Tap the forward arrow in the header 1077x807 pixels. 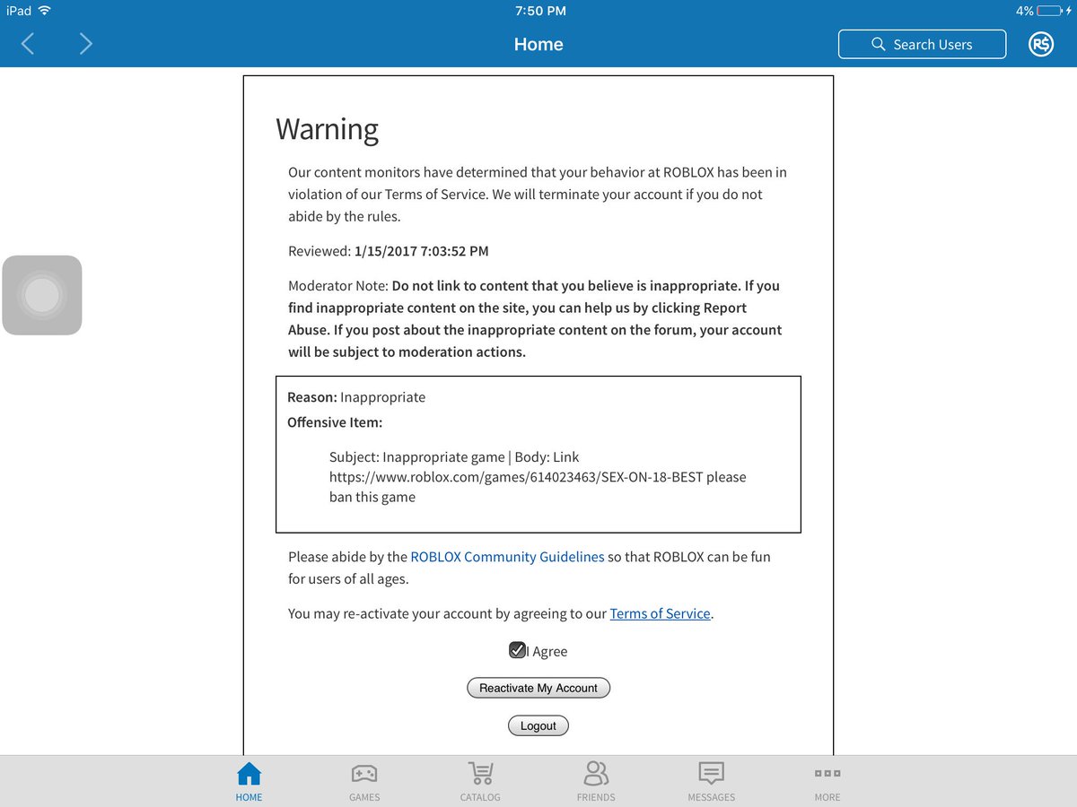[x=85, y=43]
